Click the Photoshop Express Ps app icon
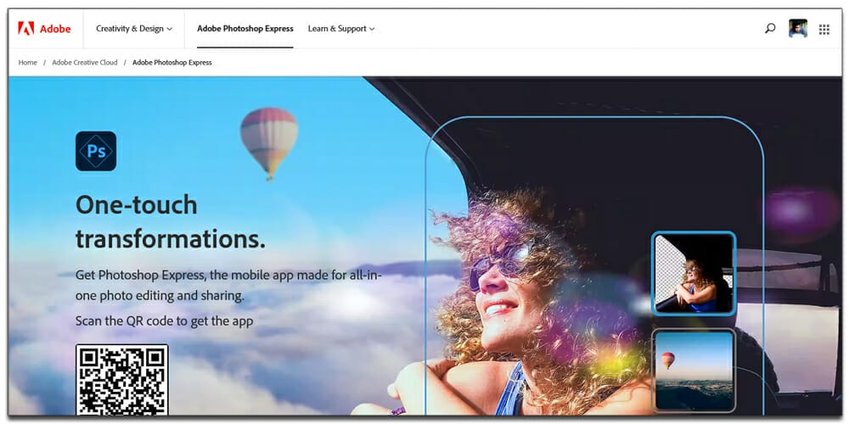 [x=96, y=151]
